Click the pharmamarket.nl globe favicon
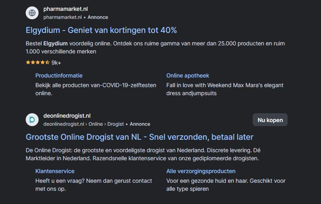 pyautogui.click(x=32, y=13)
